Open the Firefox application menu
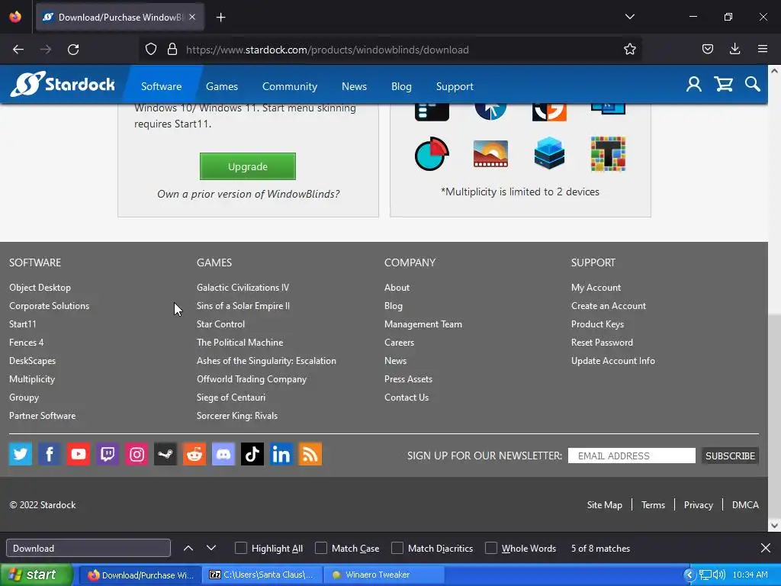781x586 pixels. [763, 49]
